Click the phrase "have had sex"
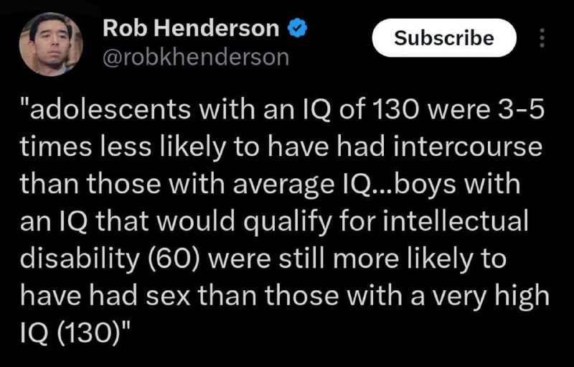574x367 pixels. [x=105, y=296]
